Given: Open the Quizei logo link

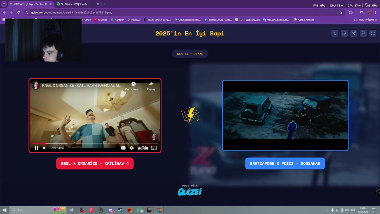Looking at the screenshot, I should click(x=190, y=192).
